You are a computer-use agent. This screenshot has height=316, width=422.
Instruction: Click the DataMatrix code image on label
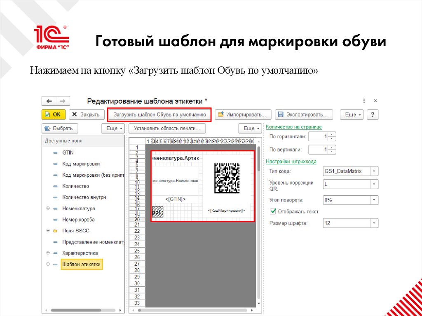pyautogui.click(x=227, y=178)
